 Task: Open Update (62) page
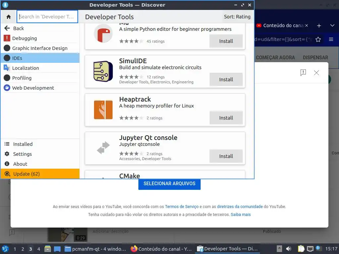point(40,174)
